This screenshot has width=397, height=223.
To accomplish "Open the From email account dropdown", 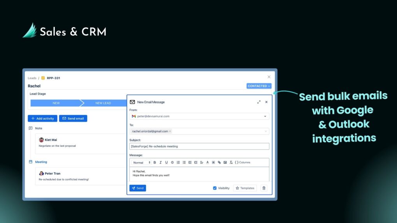I will click(x=199, y=116).
